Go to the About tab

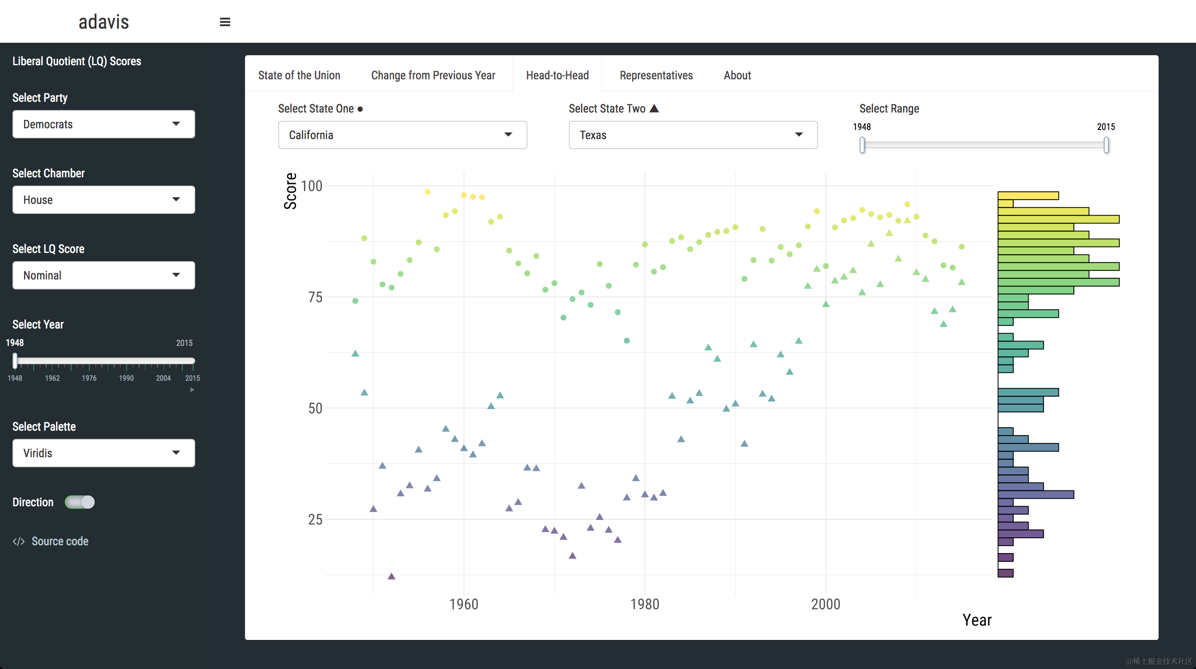tap(737, 75)
